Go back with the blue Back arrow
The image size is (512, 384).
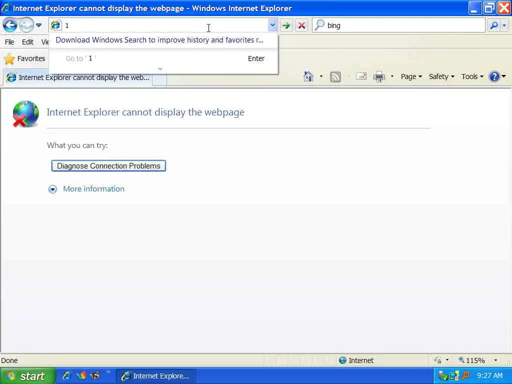click(10, 25)
